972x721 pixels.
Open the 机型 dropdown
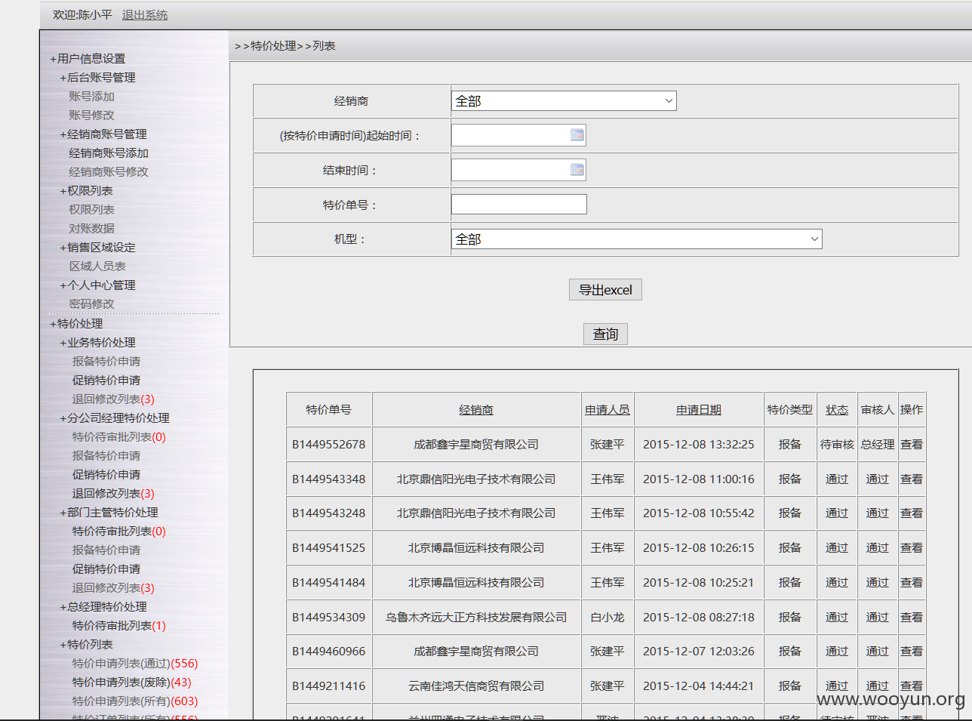(636, 239)
